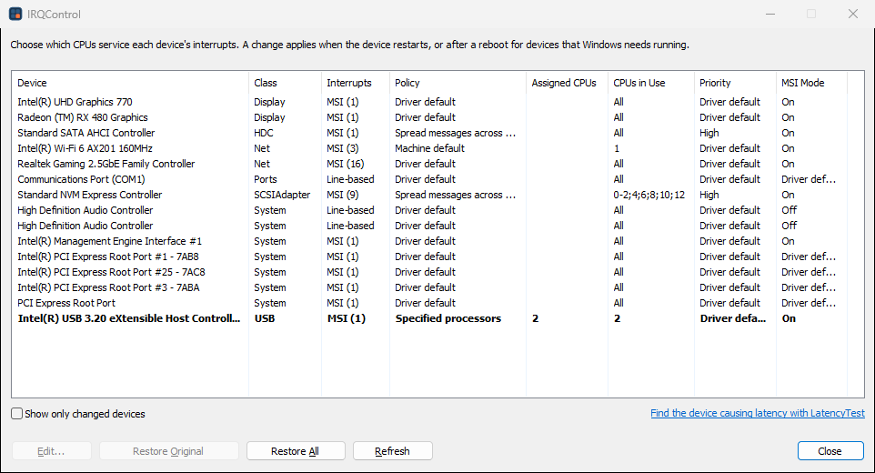Image resolution: width=875 pixels, height=473 pixels.
Task: Click High priority of NVM Express Controller
Action: pyautogui.click(x=709, y=195)
